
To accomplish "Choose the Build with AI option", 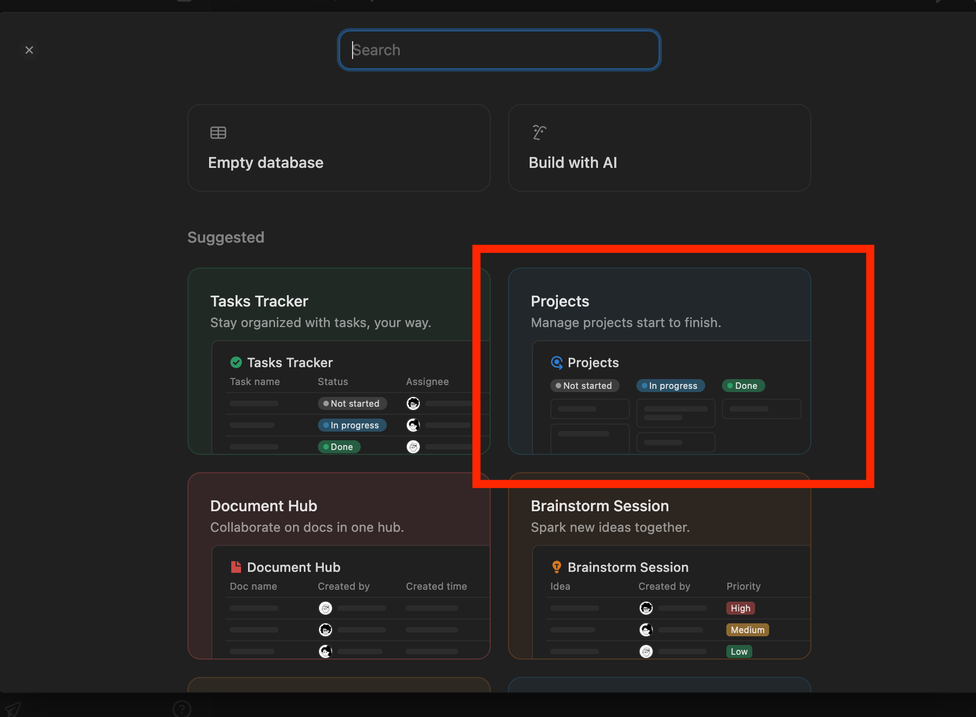I will click(x=659, y=148).
